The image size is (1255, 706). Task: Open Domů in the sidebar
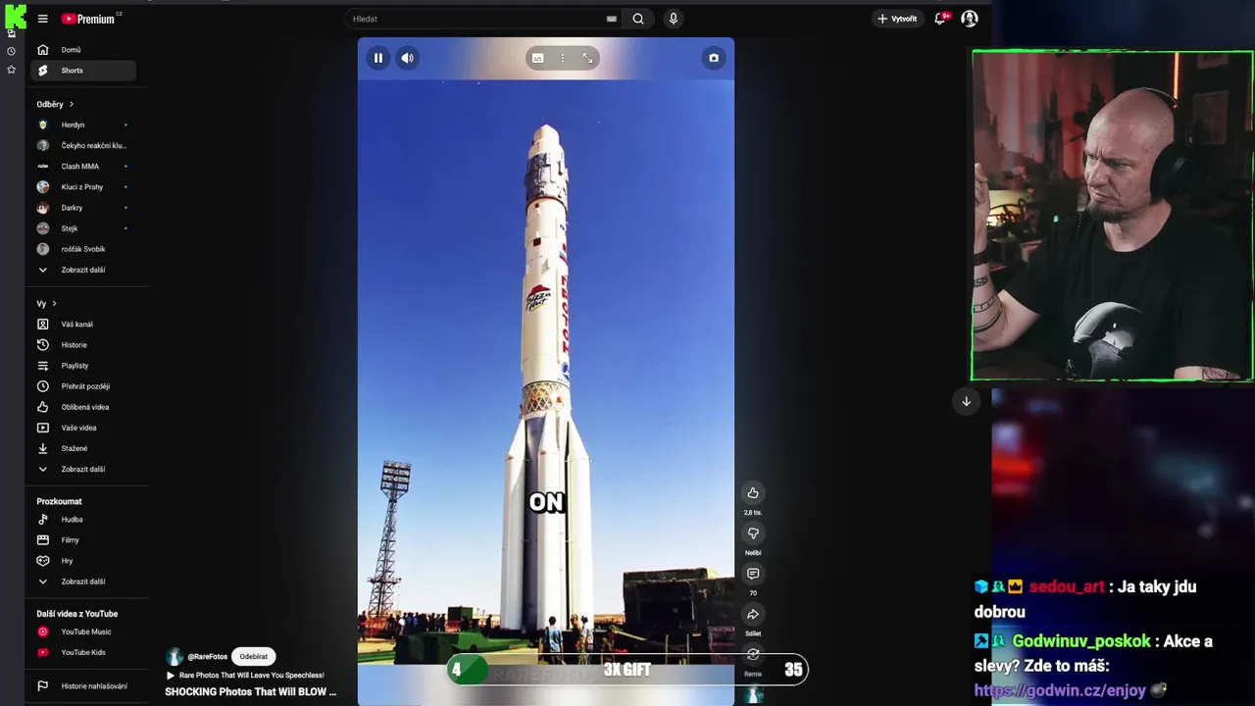(x=82, y=50)
